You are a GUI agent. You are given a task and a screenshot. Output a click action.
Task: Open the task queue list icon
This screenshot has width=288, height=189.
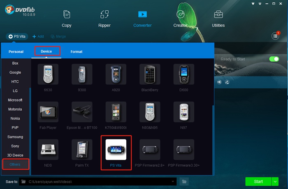275,36
